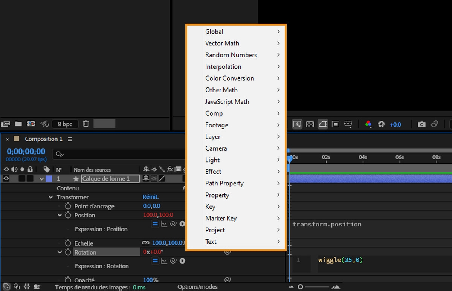452x291 pixels.
Task: Select Composition 1 timeline tab
Action: 44,139
